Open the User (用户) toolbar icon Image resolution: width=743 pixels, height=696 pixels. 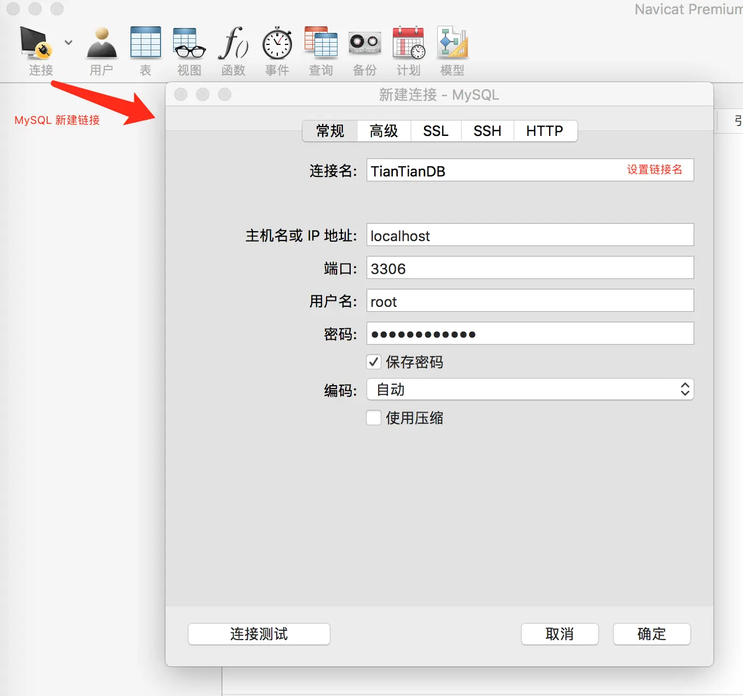(x=102, y=43)
